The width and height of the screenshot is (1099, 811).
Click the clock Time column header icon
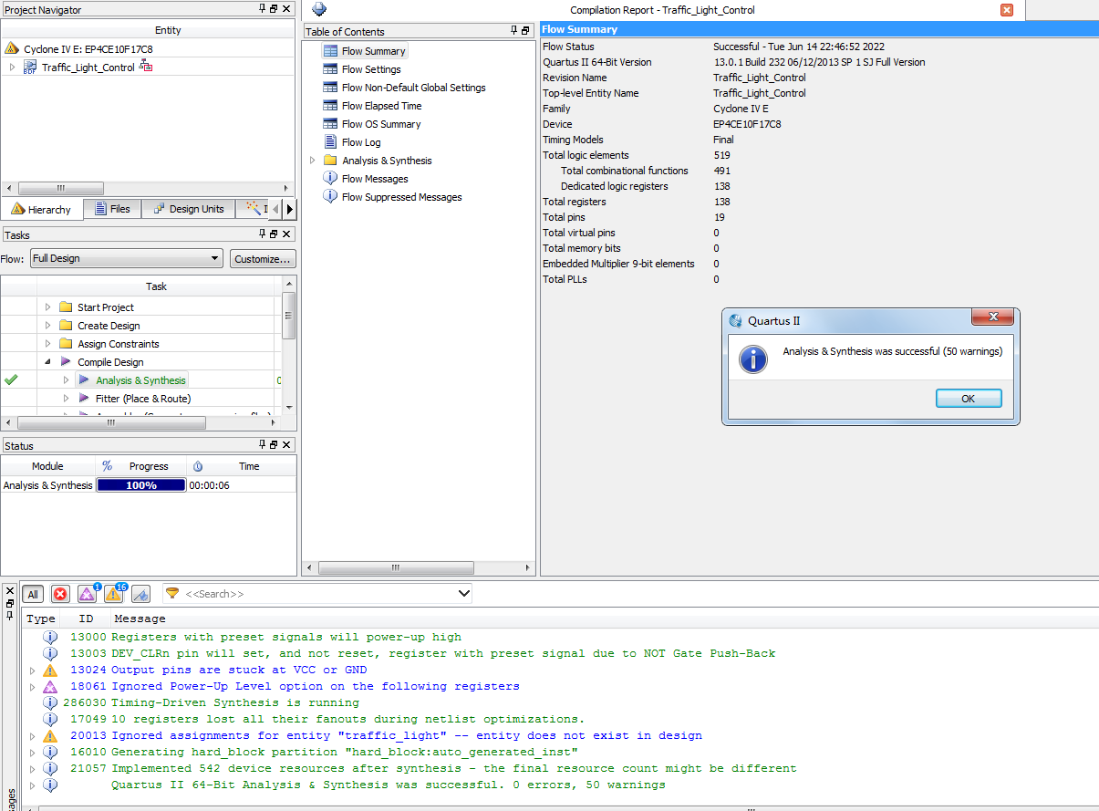click(198, 466)
